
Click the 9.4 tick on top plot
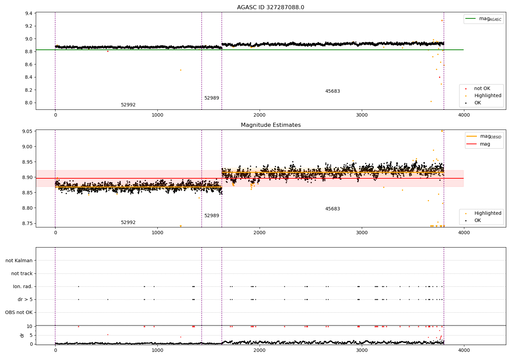tap(29, 13)
